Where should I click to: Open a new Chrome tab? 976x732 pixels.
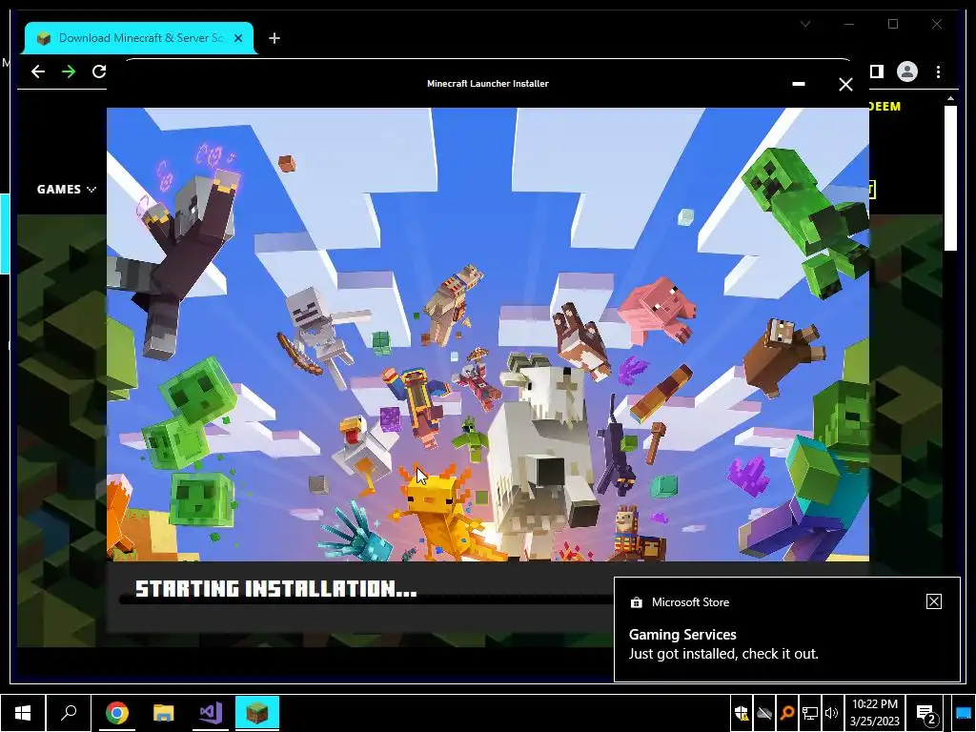[x=274, y=38]
